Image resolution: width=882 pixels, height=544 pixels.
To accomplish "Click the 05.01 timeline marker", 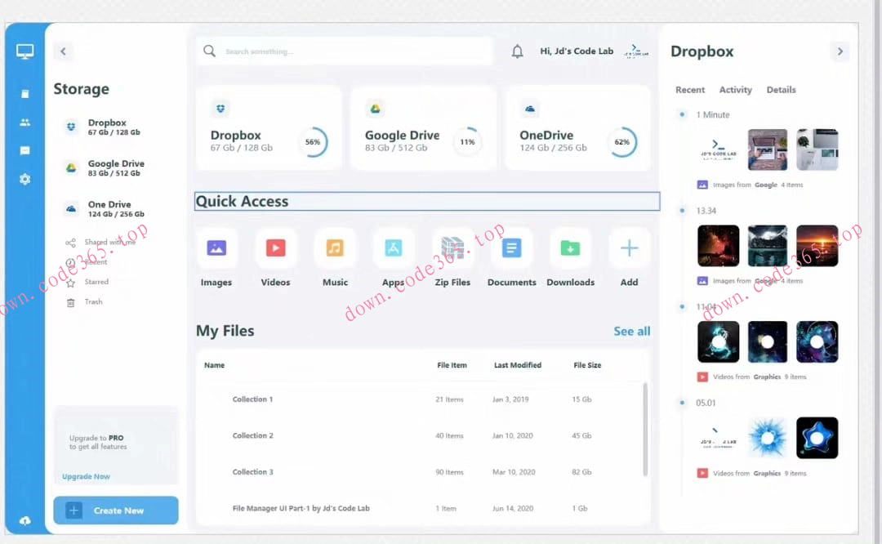I will pos(682,403).
